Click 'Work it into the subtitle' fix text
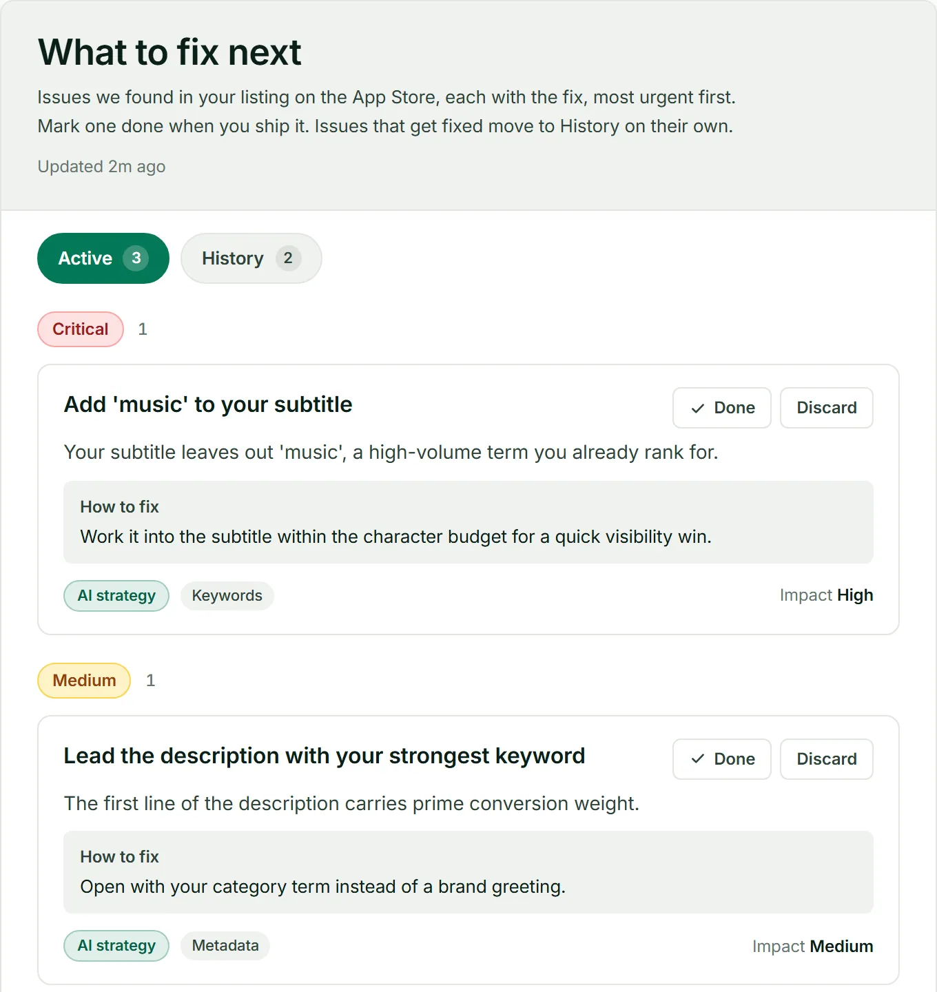This screenshot has height=992, width=937. pyautogui.click(x=395, y=537)
